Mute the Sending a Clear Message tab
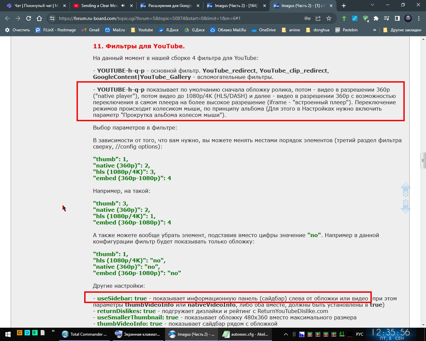426x341 pixels. click(123, 6)
